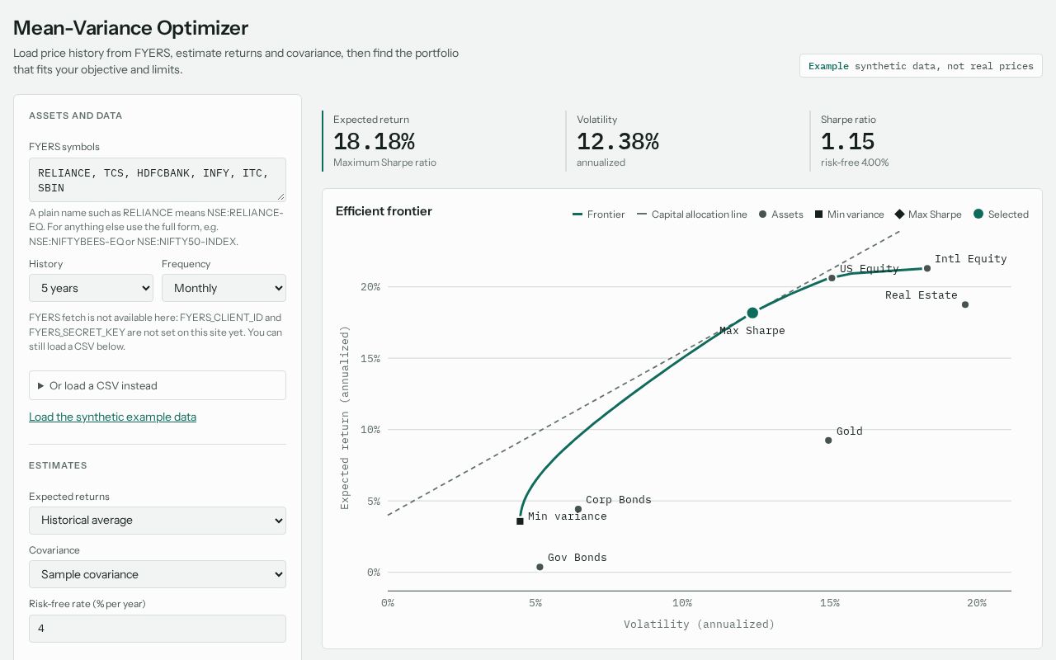Click the 'Mean-Variance Optimizer' heading

[130, 28]
